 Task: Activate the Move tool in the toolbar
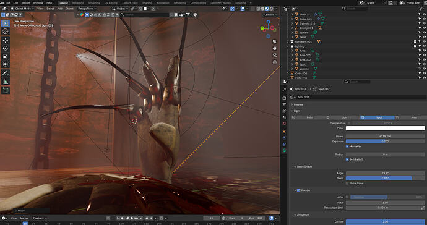[x=5, y=40]
